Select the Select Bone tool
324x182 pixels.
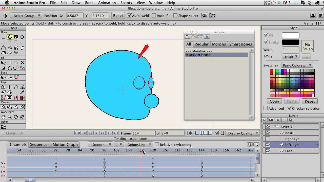coord(3,78)
